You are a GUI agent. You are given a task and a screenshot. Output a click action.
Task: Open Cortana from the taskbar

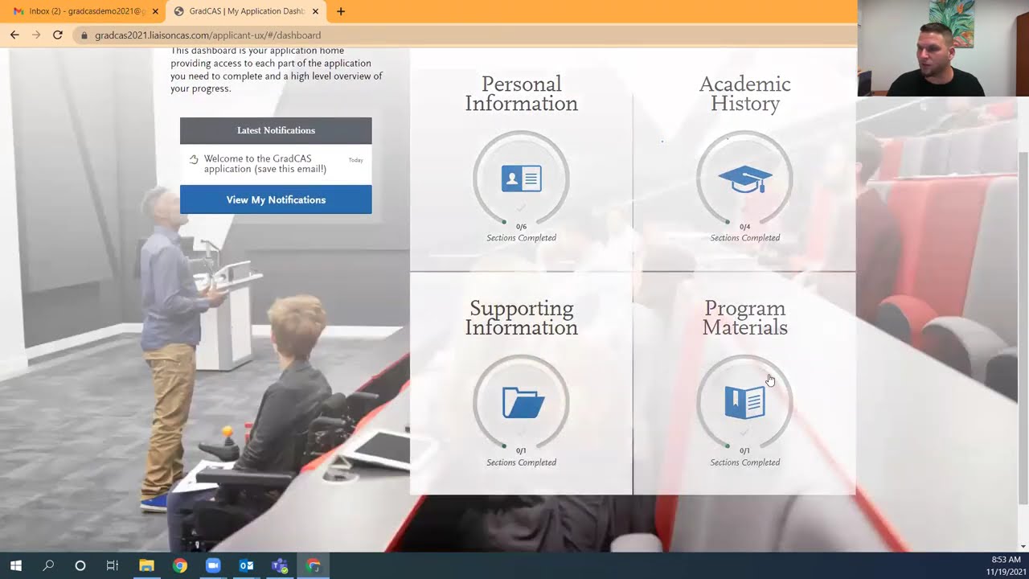(x=80, y=565)
